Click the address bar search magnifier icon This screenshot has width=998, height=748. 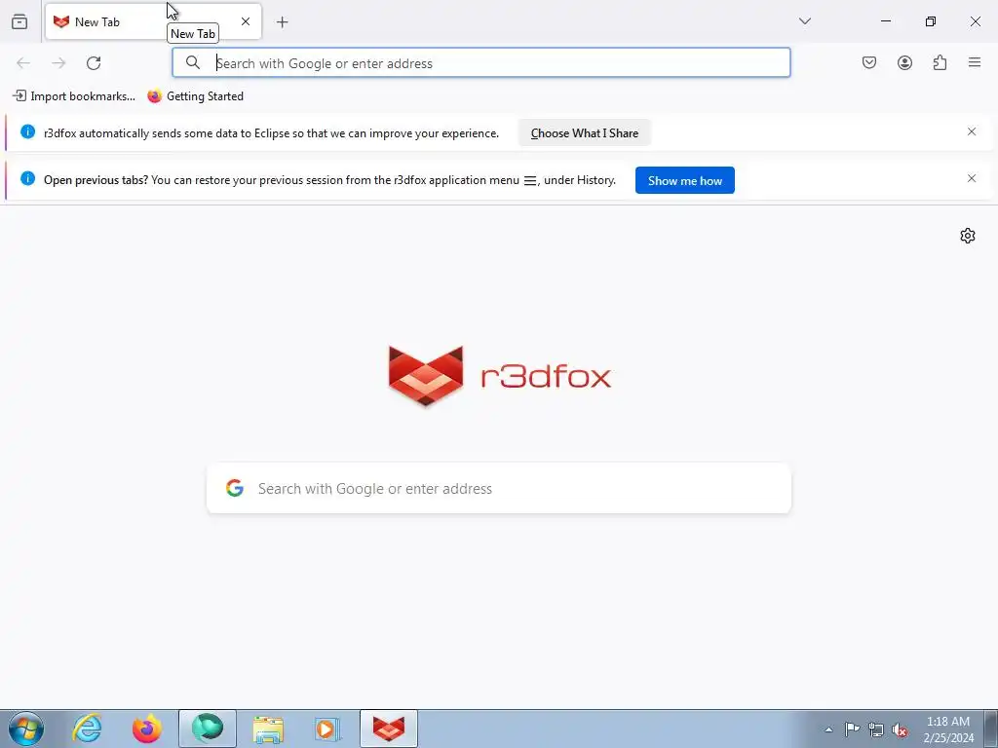[x=193, y=62]
